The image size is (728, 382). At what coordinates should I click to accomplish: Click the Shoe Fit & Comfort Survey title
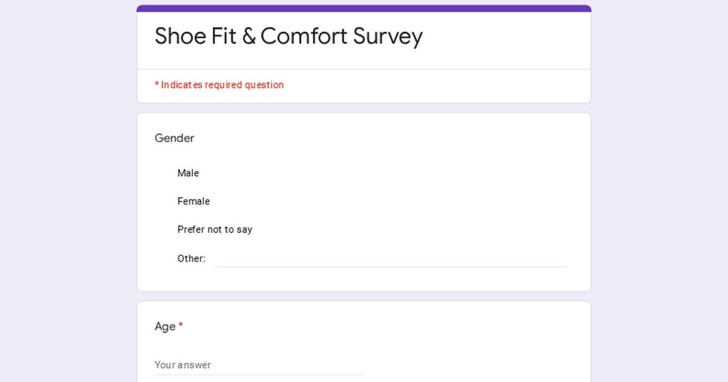pos(288,36)
